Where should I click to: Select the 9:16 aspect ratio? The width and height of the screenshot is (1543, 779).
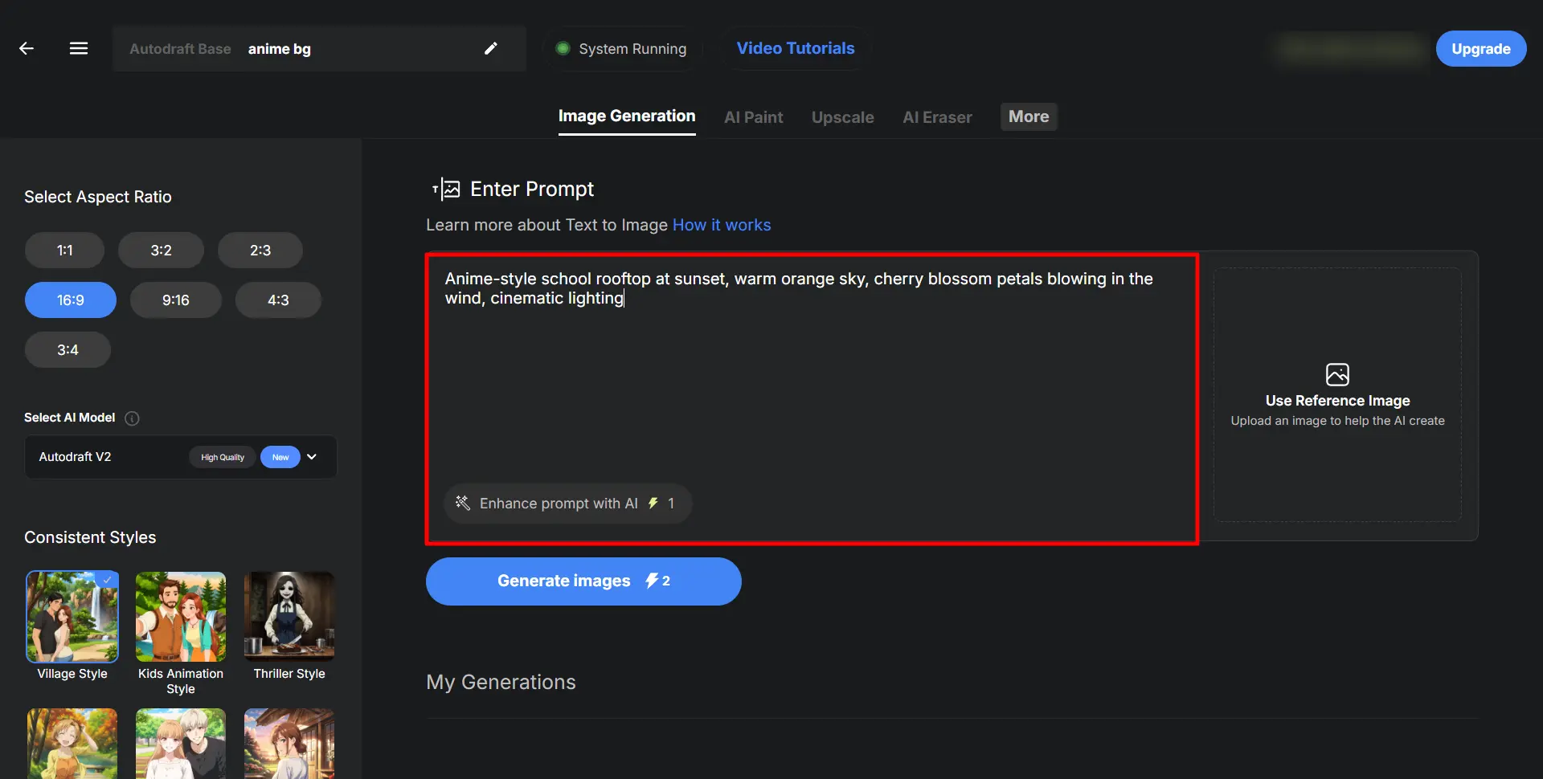(x=176, y=300)
